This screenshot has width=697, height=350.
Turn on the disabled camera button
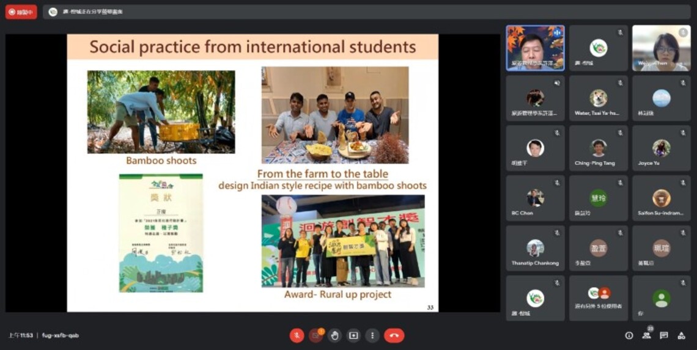pos(315,335)
